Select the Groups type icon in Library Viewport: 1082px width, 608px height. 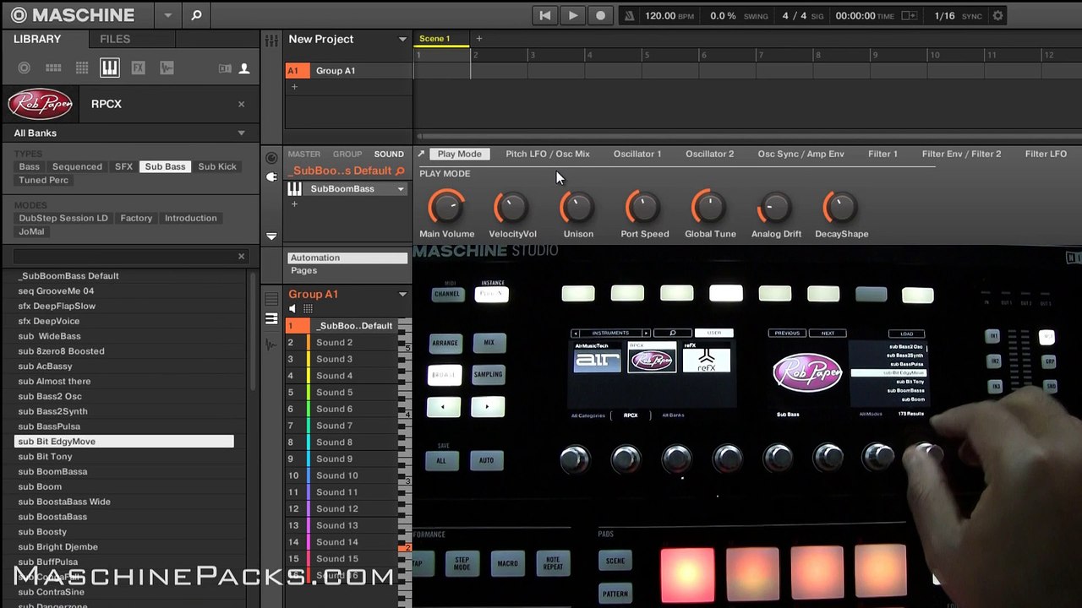click(53, 68)
